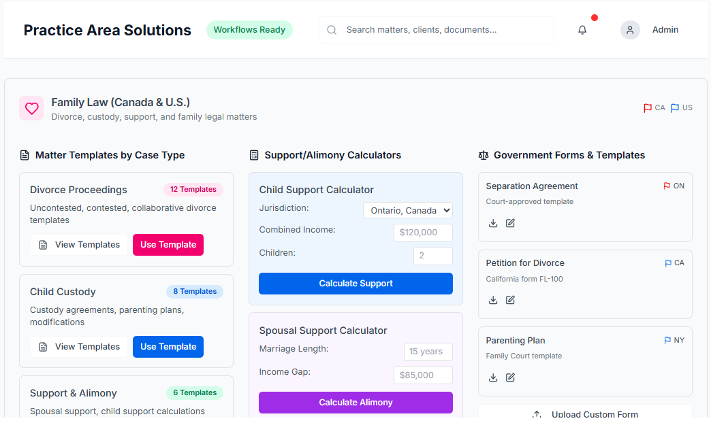Download the Parenting Plan template

[x=494, y=377]
